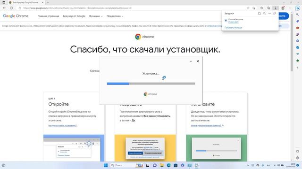This screenshot has width=302, height=169.
Task: Click the help link under step Откройте
Action: point(62,125)
